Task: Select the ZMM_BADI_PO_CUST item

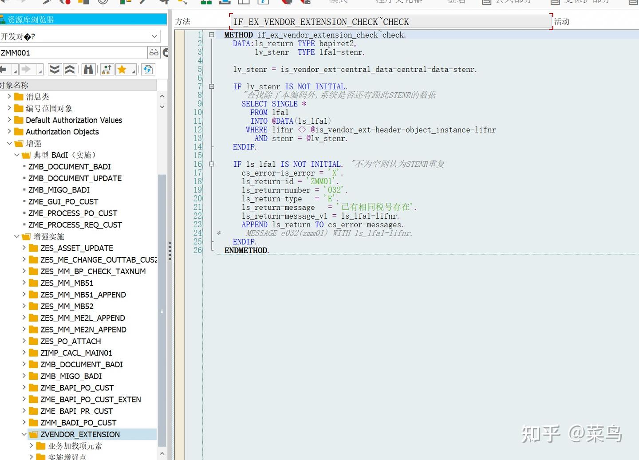Action: coord(78,423)
